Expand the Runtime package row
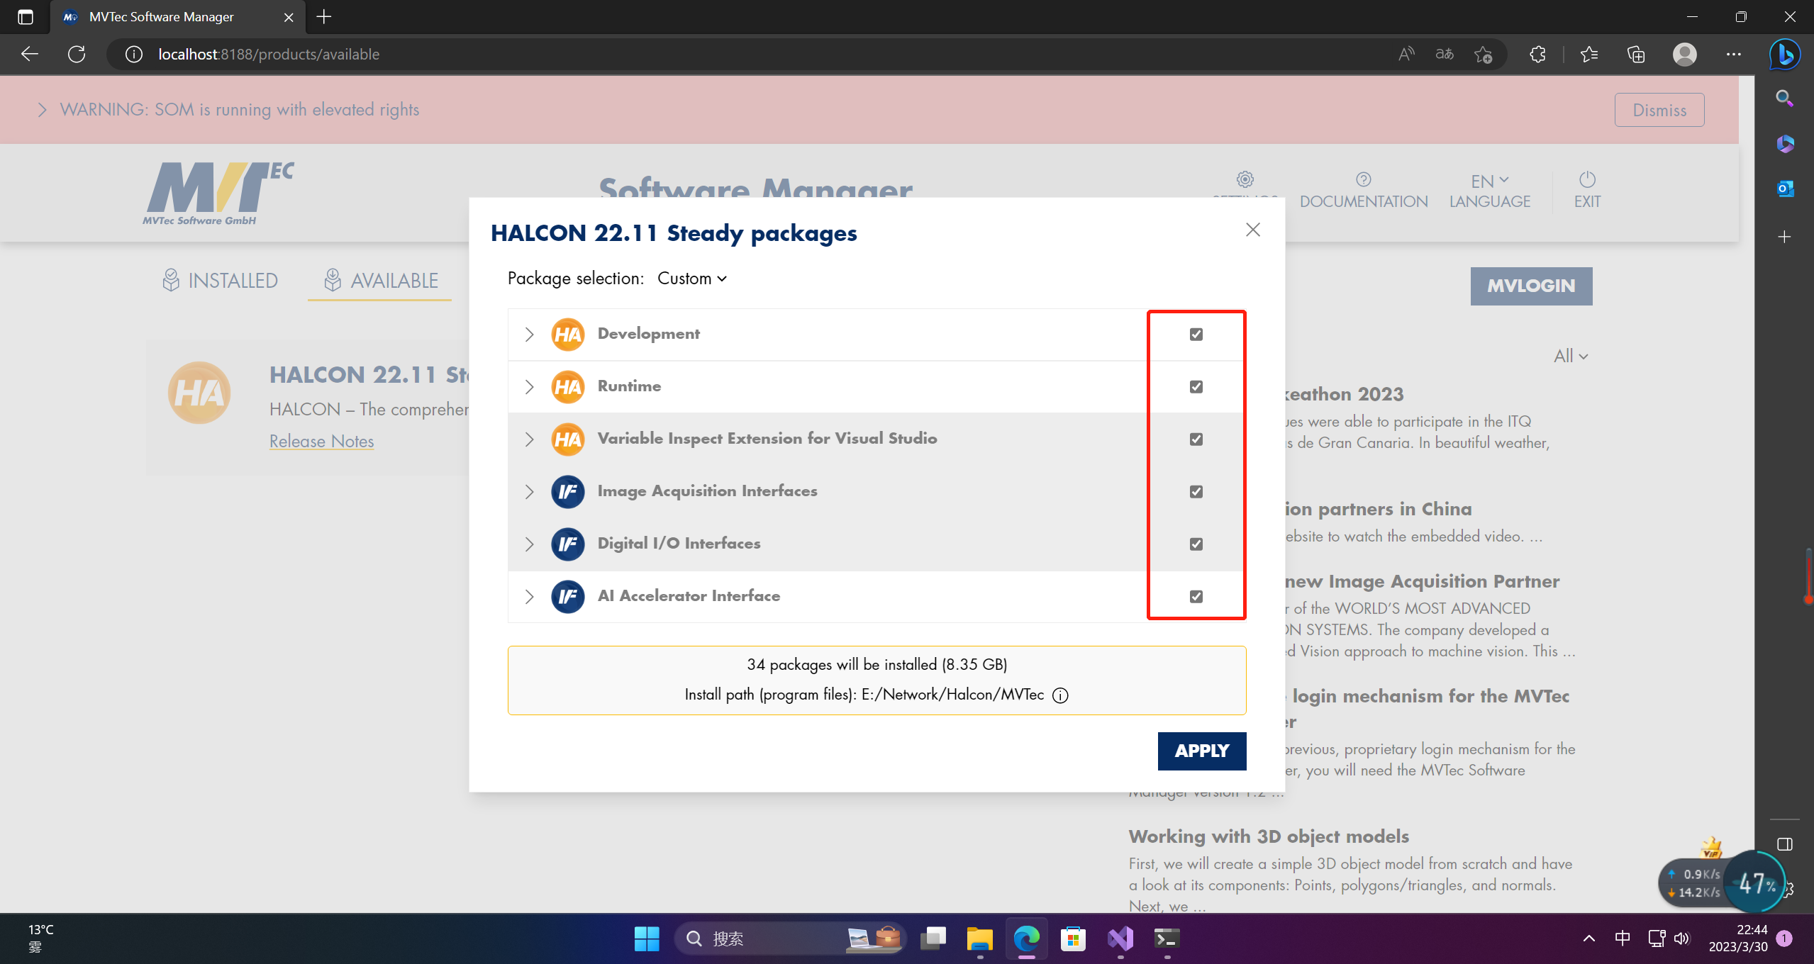1814x964 pixels. click(529, 387)
